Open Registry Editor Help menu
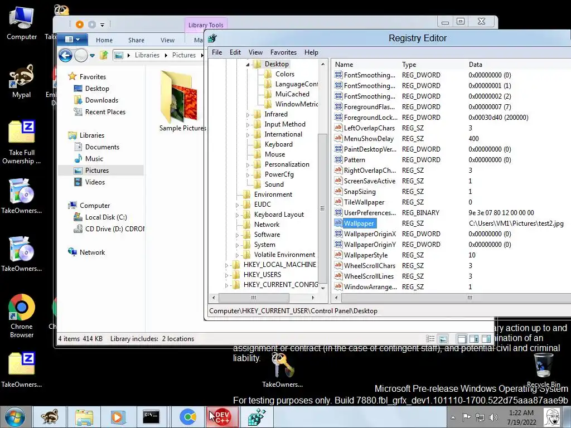 tap(311, 52)
